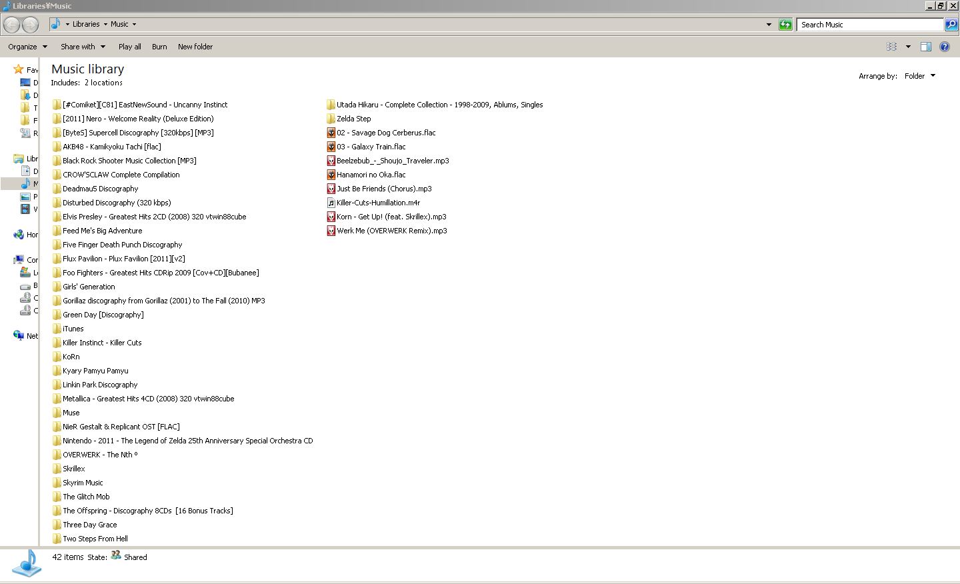The image size is (960, 584).
Task: Select "AKB48 - Kamikyoku Tachi [flac]" folder
Action: (x=107, y=147)
